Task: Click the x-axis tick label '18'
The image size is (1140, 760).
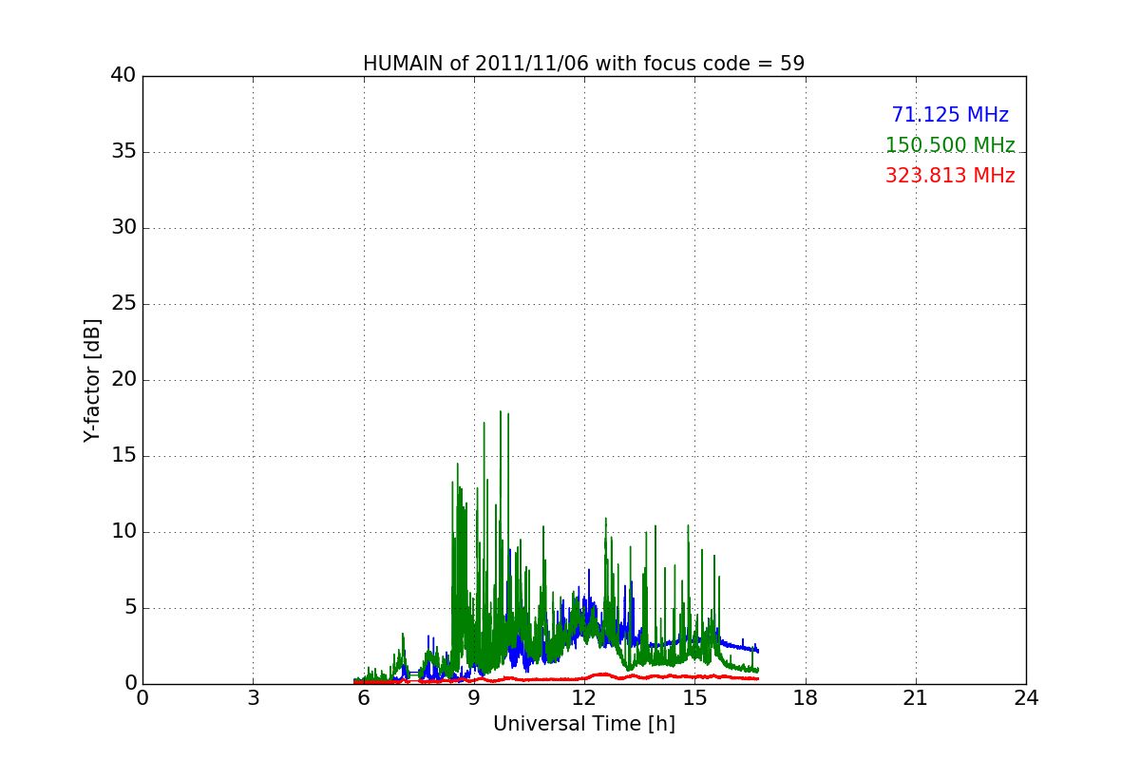Action: click(x=806, y=697)
